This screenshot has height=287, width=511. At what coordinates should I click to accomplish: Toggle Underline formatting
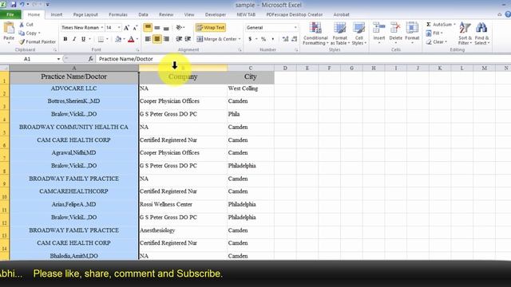(x=83, y=39)
